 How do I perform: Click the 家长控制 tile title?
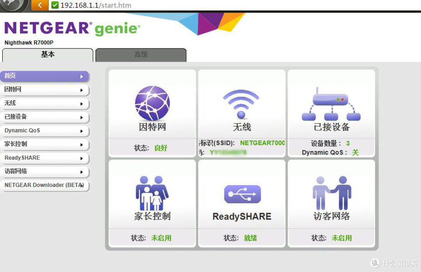[x=152, y=216]
